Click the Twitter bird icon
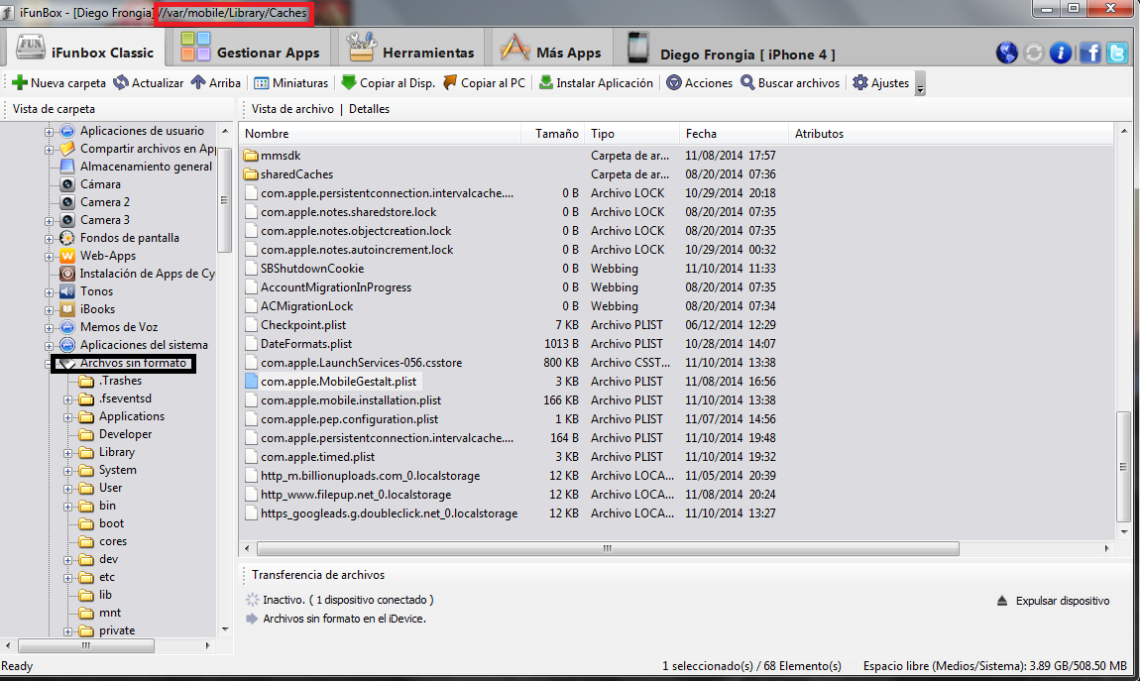The width and height of the screenshot is (1140, 681). point(1117,53)
